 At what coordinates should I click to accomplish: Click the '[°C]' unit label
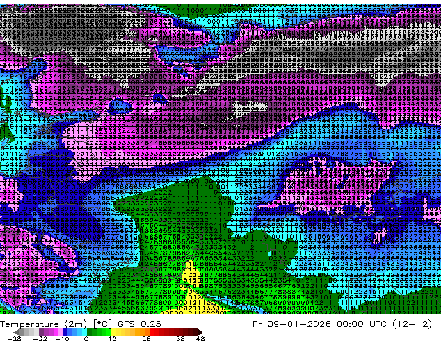pyautogui.click(x=103, y=324)
